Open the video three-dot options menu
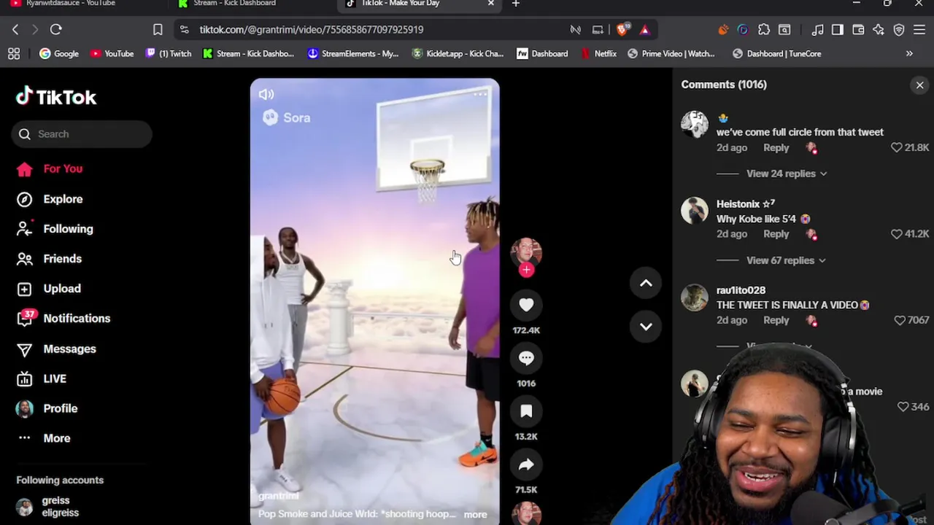This screenshot has height=525, width=934. pos(480,94)
